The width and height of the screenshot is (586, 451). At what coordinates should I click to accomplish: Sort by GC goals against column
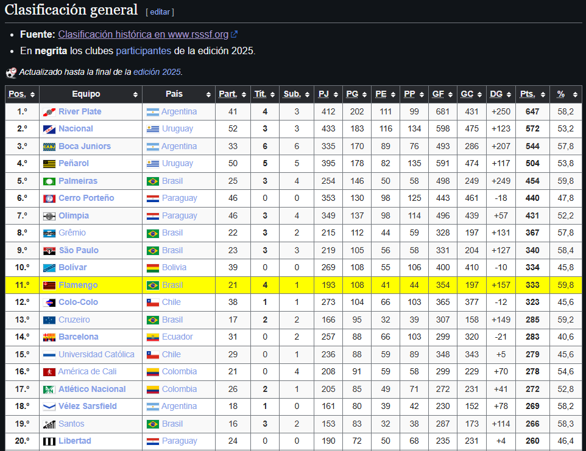[x=471, y=94]
